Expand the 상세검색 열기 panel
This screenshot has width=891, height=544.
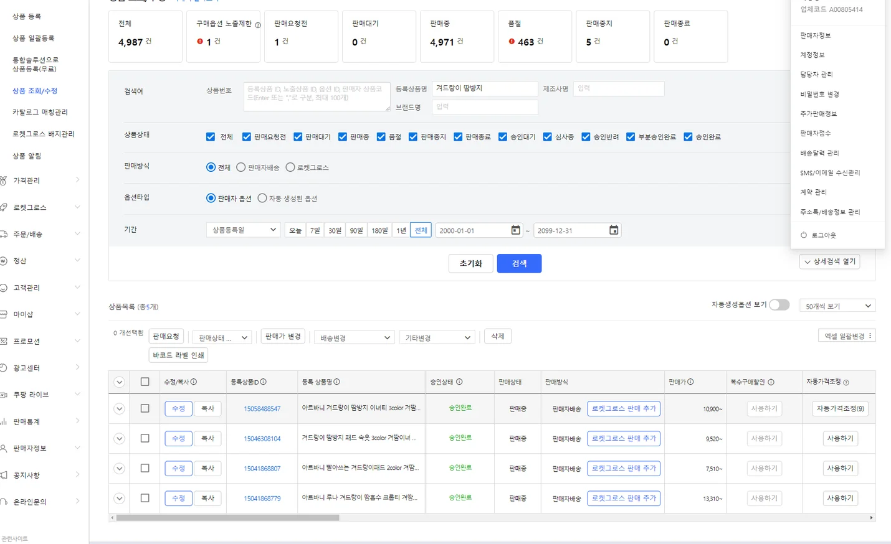point(830,261)
